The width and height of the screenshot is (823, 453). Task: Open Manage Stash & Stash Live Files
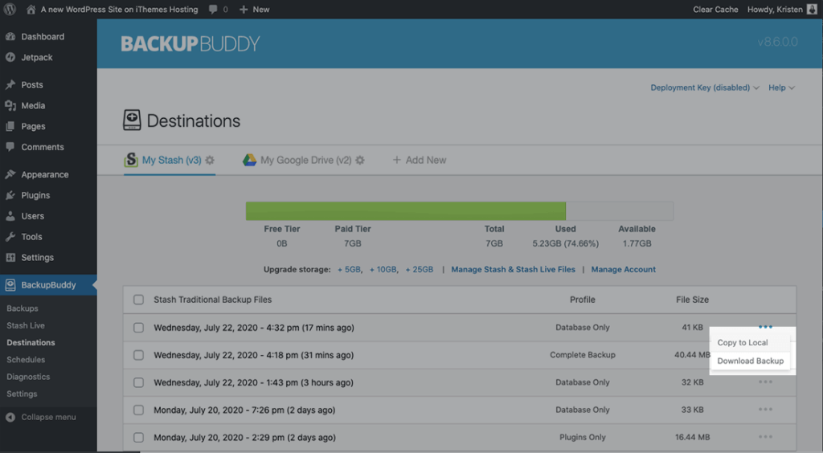(514, 270)
